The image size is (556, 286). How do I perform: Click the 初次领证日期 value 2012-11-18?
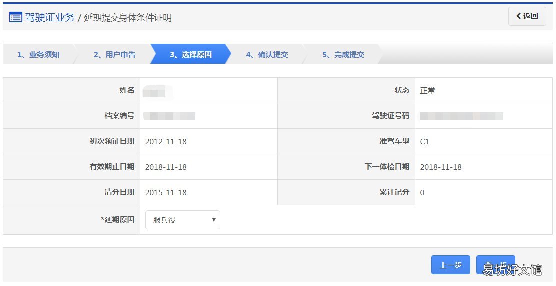tap(166, 142)
